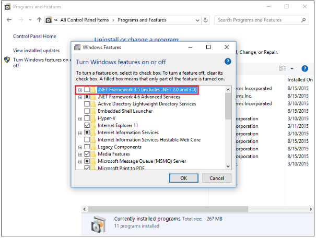Check the Legacy Components checkbox
The width and height of the screenshot is (316, 239).
tap(87, 147)
